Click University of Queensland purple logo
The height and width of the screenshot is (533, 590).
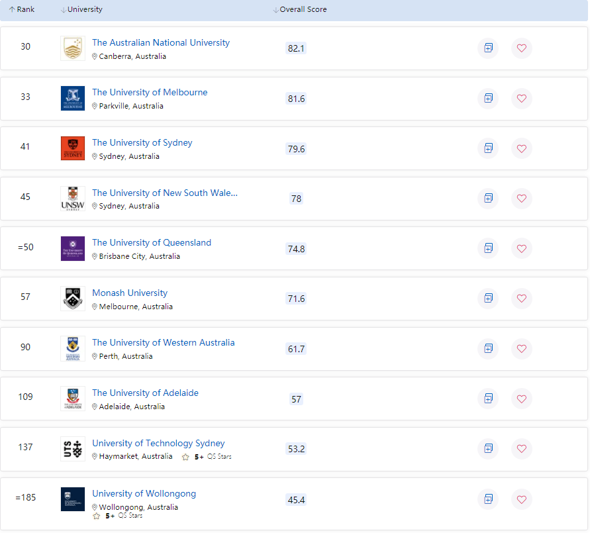(x=73, y=248)
